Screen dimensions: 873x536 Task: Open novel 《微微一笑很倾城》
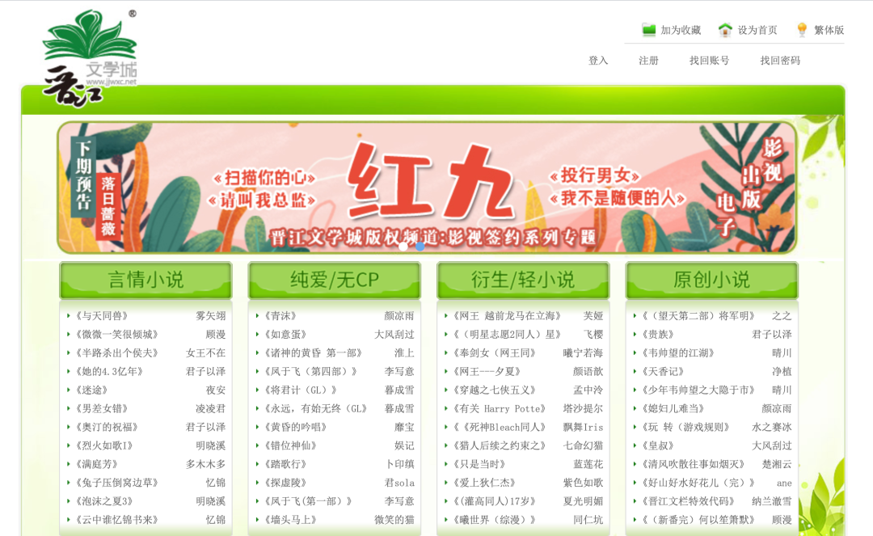[x=117, y=335]
